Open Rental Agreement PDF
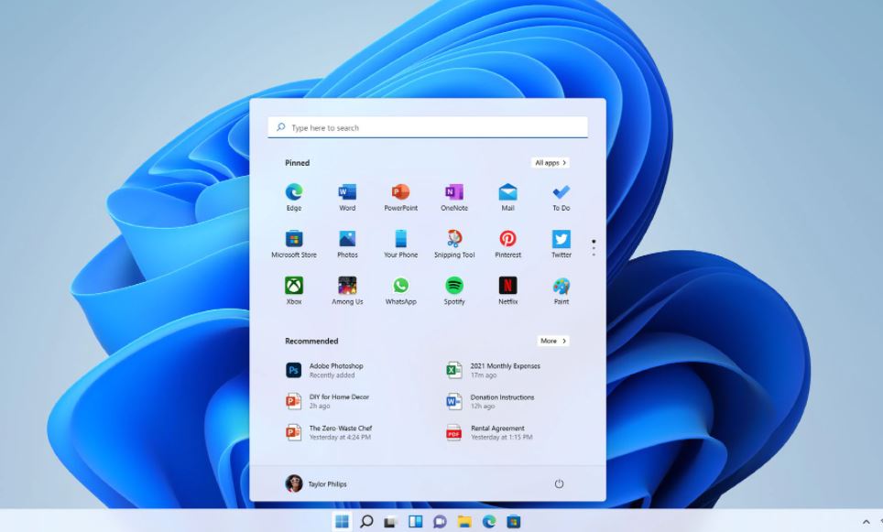 (489, 432)
